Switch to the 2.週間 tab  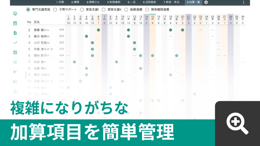[x=75, y=2]
